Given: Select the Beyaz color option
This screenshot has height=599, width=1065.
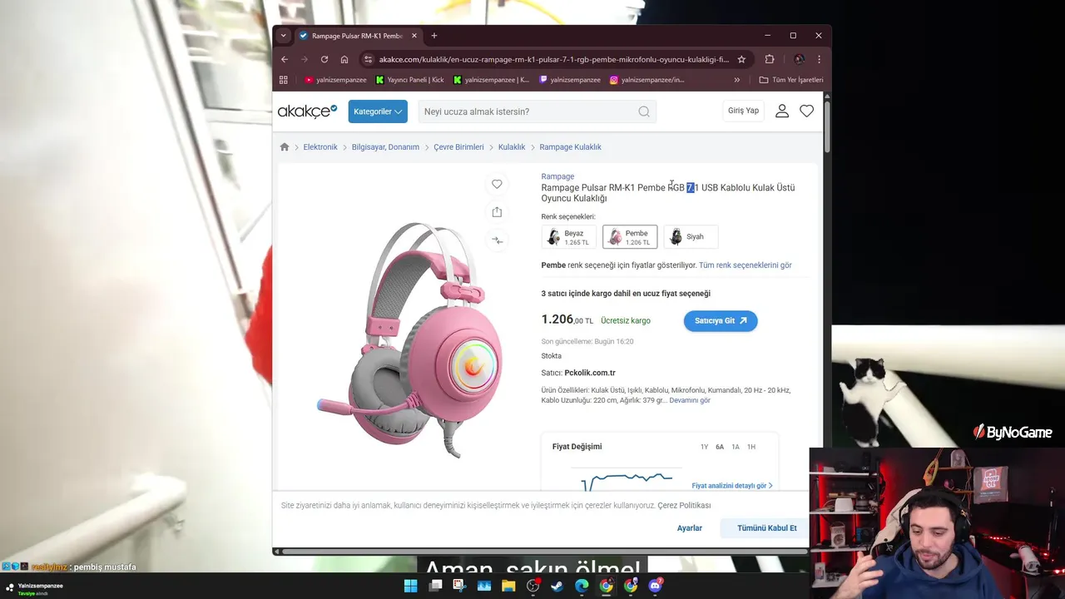Looking at the screenshot, I should click(569, 237).
